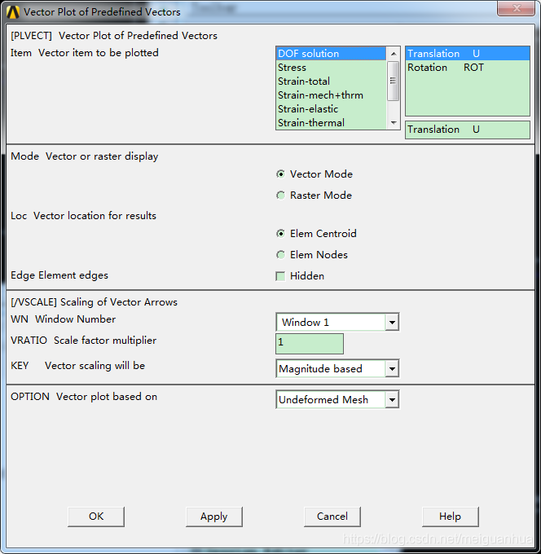Click the Cancel button
541x554 pixels.
(332, 517)
